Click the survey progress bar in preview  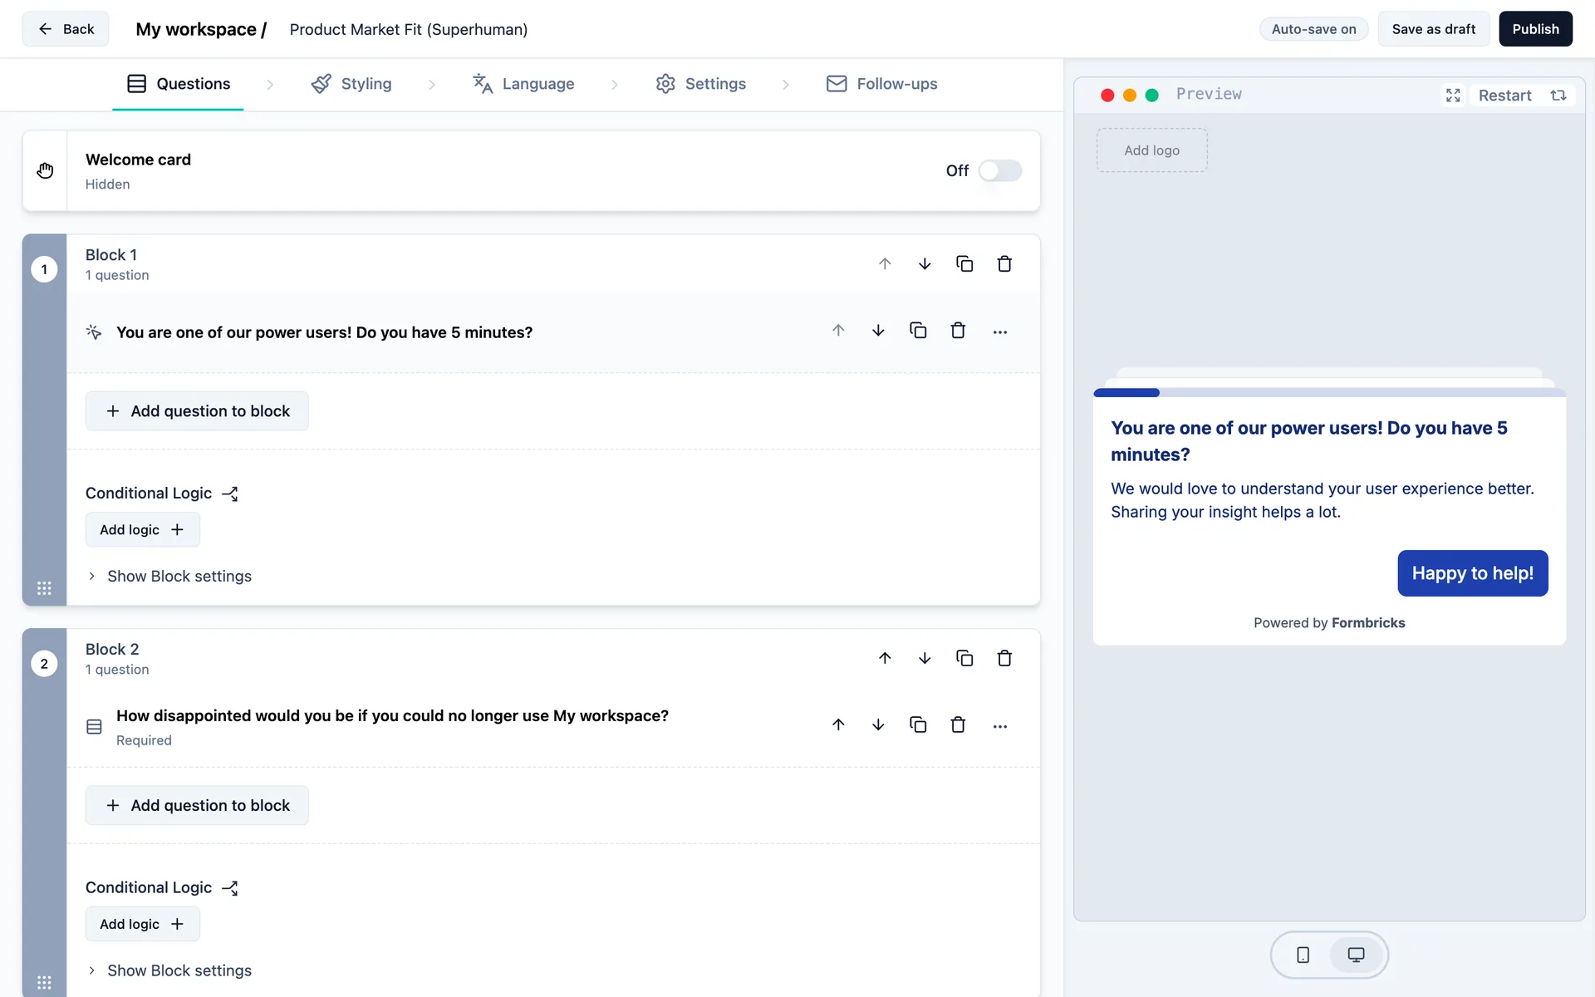click(1329, 392)
